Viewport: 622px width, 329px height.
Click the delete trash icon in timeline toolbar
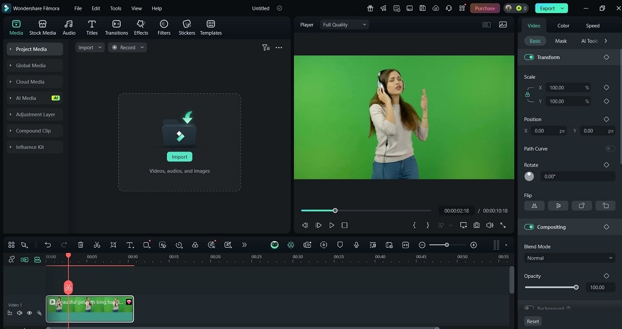(80, 245)
